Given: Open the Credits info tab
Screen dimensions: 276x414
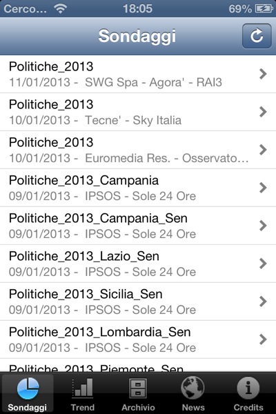Looking at the screenshot, I should point(248,393).
